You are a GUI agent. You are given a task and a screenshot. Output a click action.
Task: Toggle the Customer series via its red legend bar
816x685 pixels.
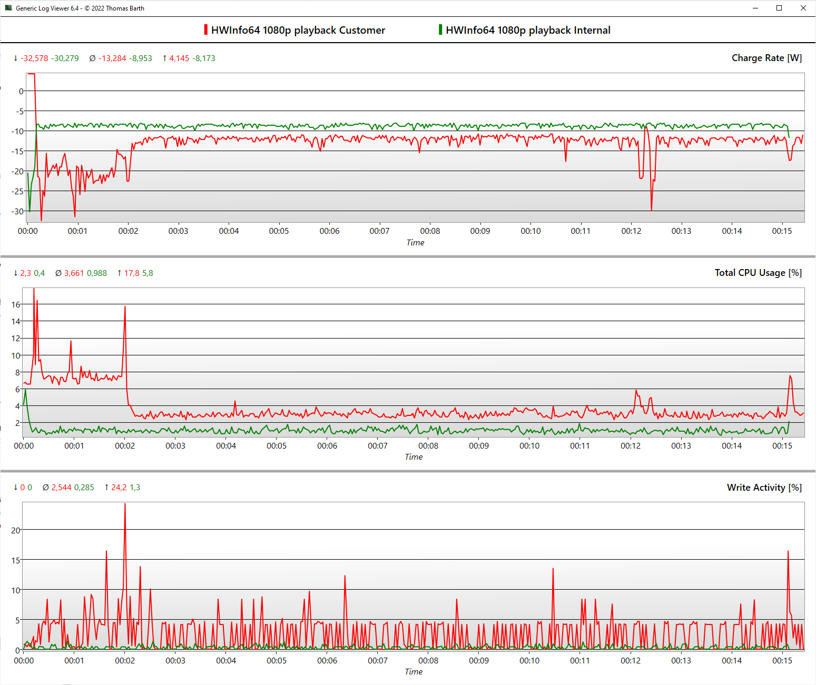pyautogui.click(x=205, y=30)
